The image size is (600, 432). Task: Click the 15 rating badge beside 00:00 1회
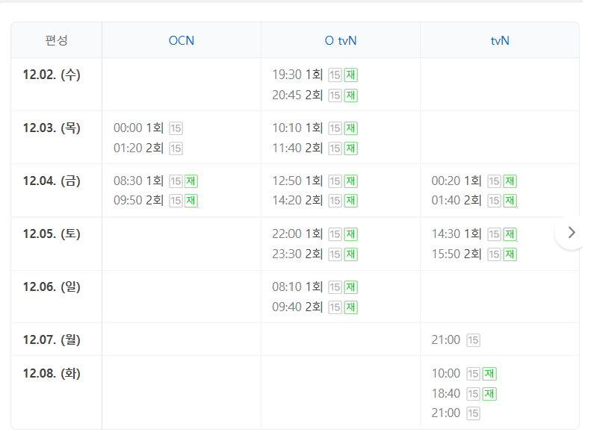click(x=176, y=128)
